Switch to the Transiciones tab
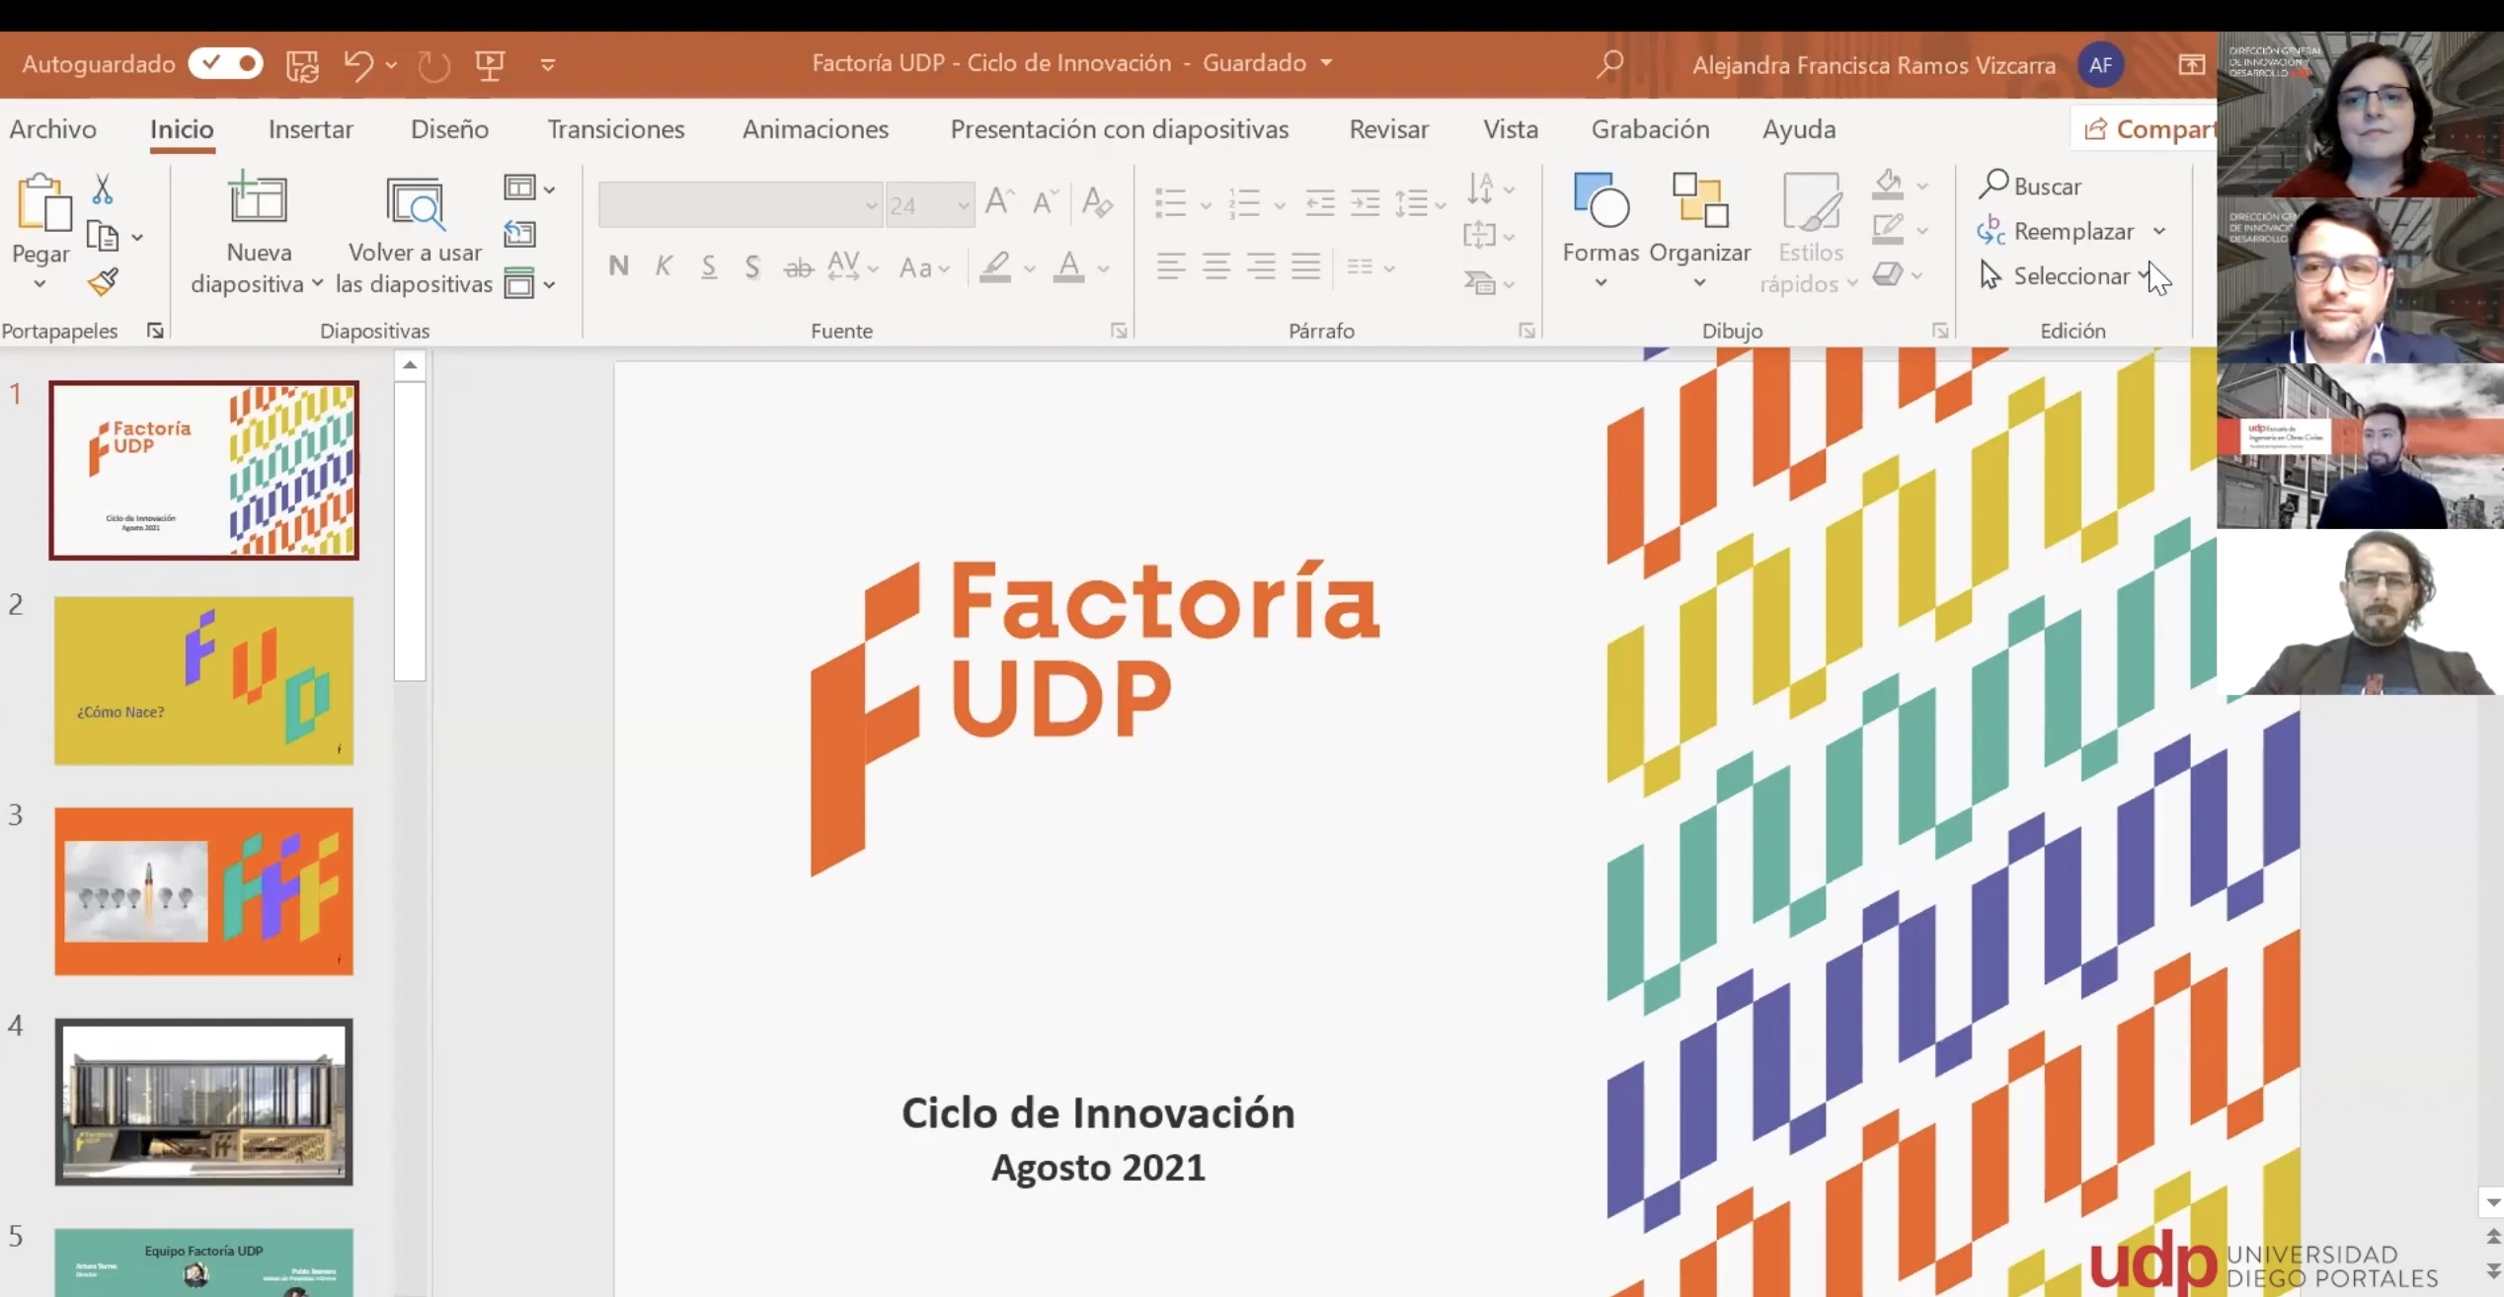This screenshot has height=1297, width=2504. pos(616,129)
